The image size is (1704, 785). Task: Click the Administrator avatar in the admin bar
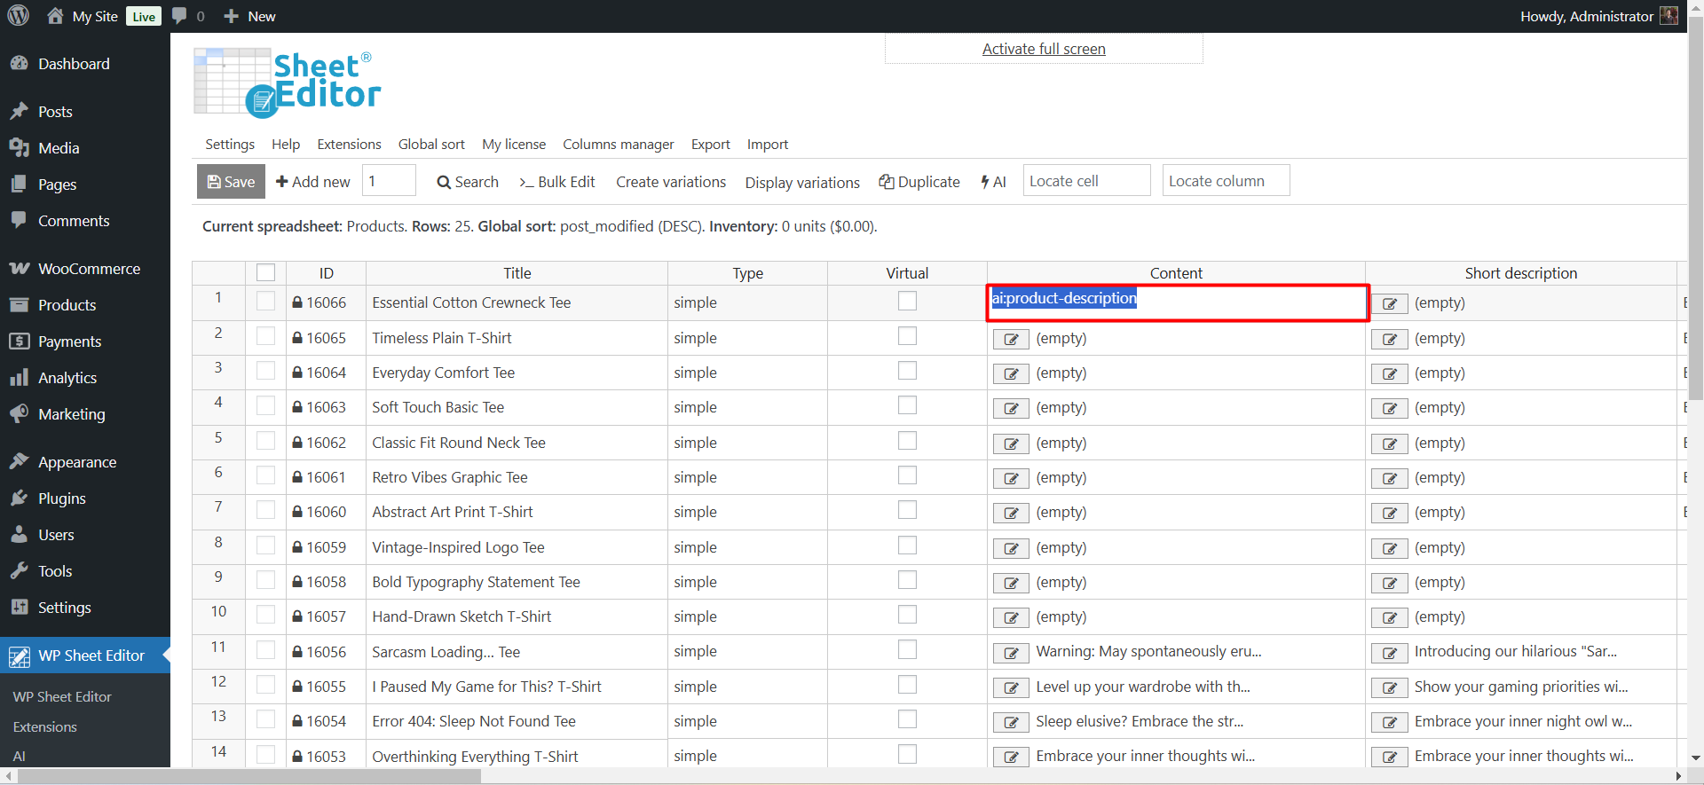click(1669, 16)
